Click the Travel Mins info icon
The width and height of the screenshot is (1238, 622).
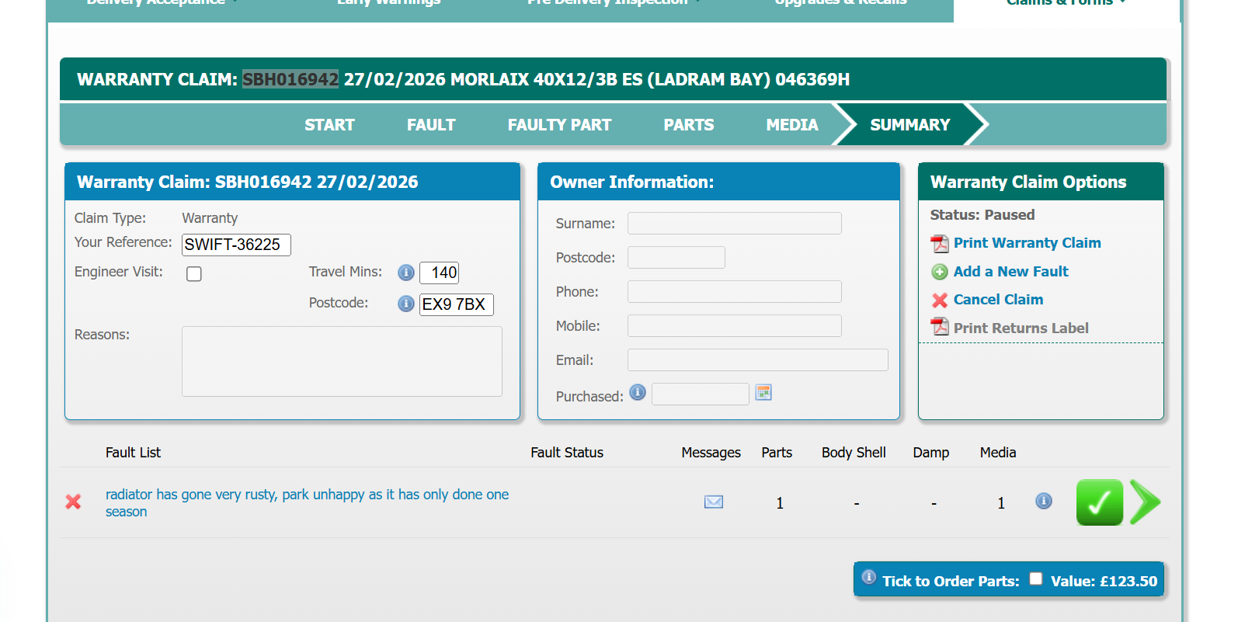click(x=405, y=273)
